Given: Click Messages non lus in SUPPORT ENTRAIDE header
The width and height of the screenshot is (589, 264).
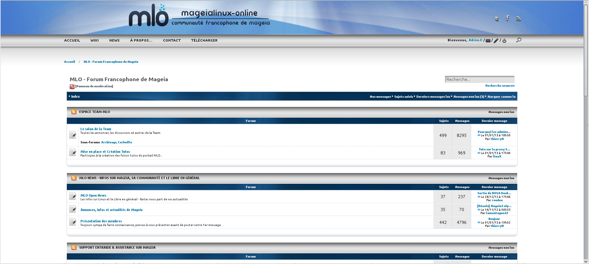Looking at the screenshot, I should pos(501,248).
